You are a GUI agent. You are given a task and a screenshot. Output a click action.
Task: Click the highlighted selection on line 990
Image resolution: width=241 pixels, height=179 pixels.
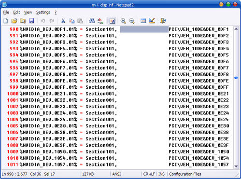[x=144, y=29]
